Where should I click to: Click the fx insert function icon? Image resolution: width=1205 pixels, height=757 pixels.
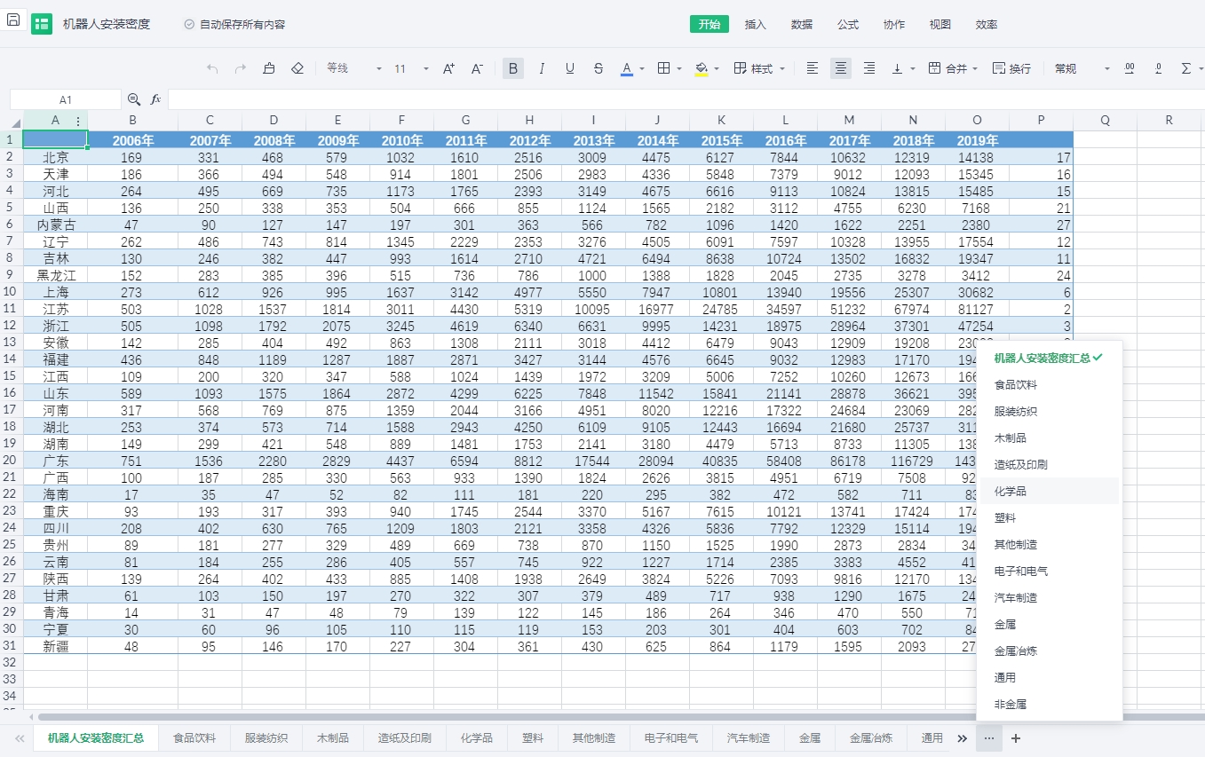pos(155,99)
